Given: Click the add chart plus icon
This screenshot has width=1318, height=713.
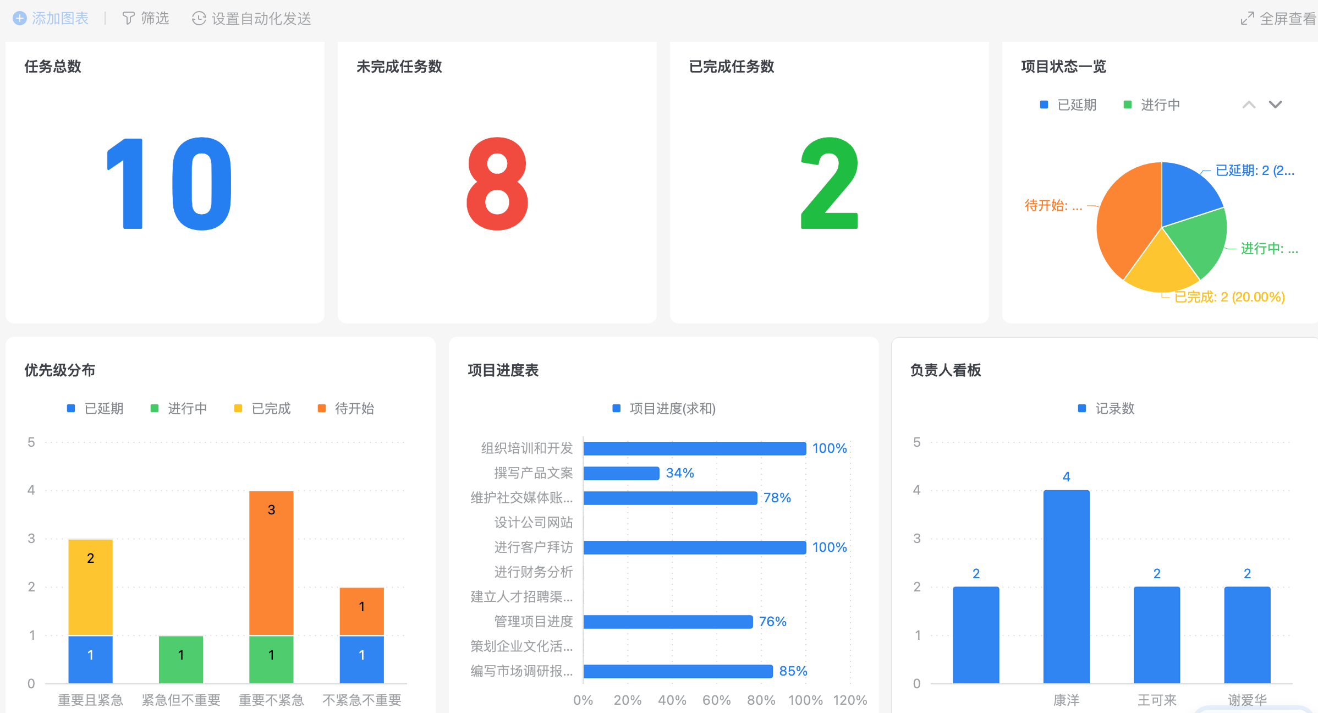Looking at the screenshot, I should click(x=19, y=18).
